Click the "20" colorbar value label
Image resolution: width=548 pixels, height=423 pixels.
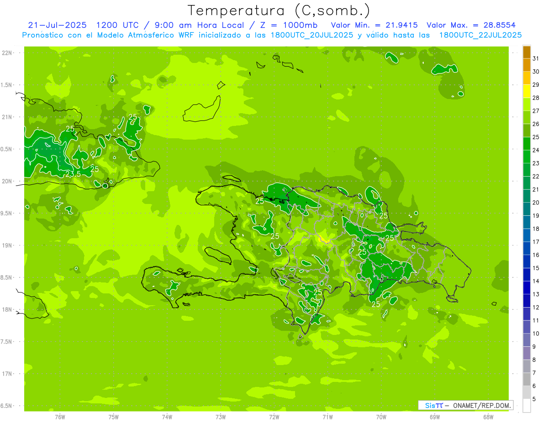pos(536,203)
